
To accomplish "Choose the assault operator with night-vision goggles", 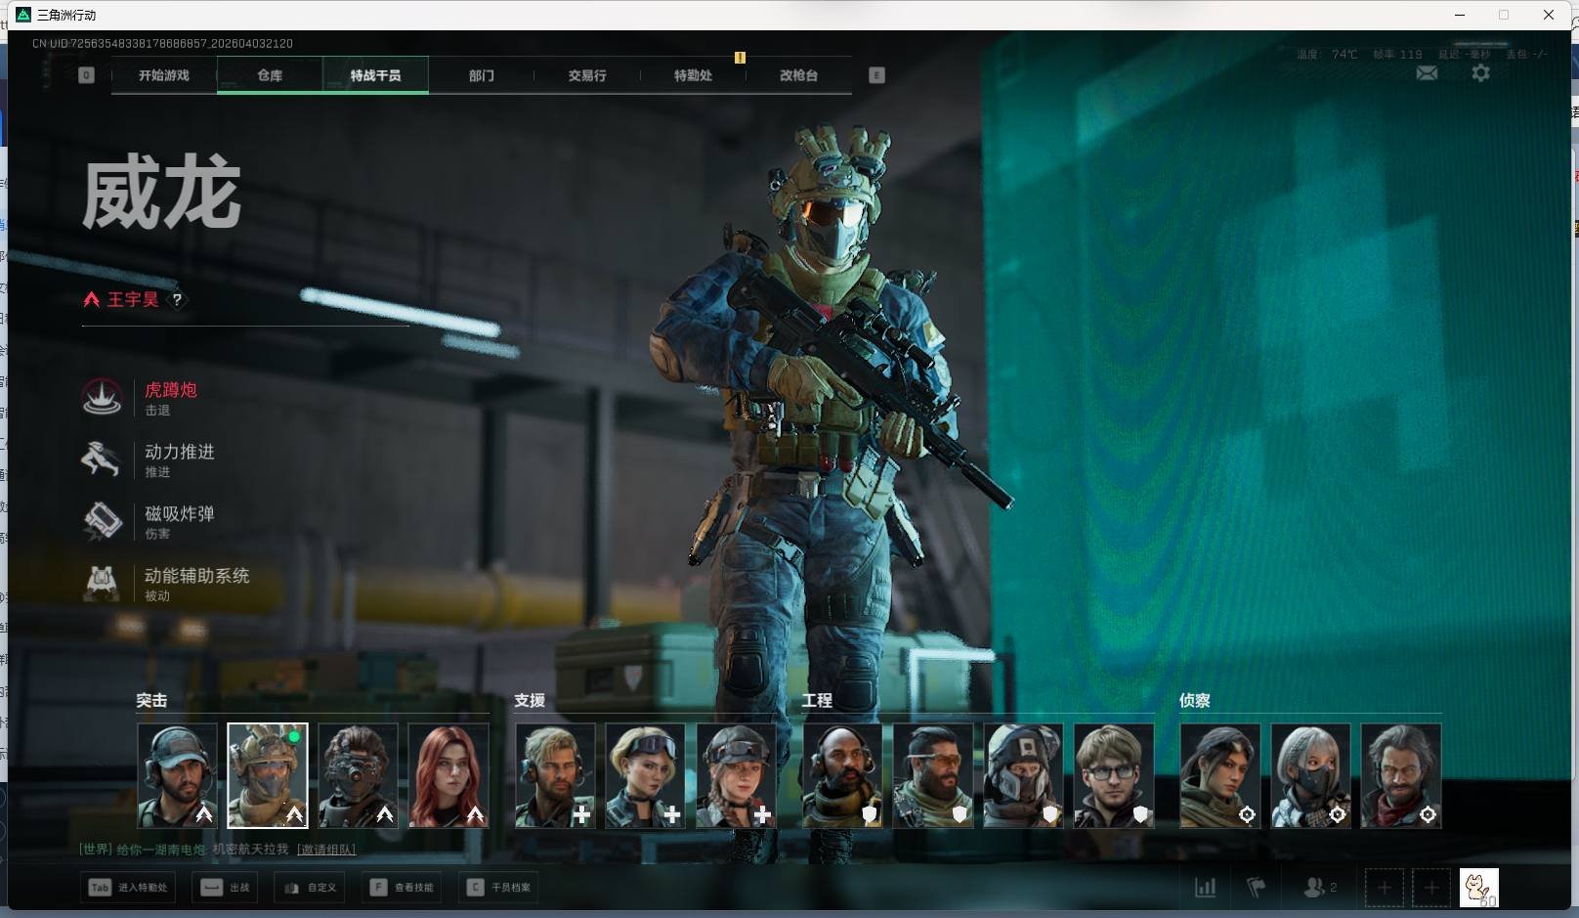I will click(x=358, y=776).
